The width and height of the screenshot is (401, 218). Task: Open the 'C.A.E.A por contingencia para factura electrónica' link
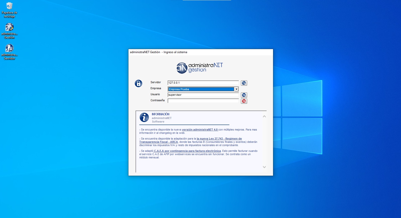tap(187, 151)
